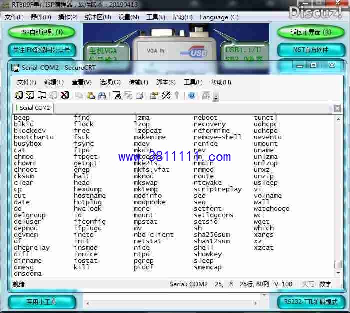Open Session Options from the toolbar icon

click(154, 95)
